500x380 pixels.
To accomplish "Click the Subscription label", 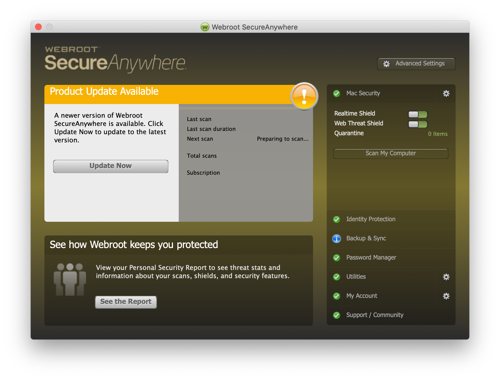I will [x=203, y=173].
